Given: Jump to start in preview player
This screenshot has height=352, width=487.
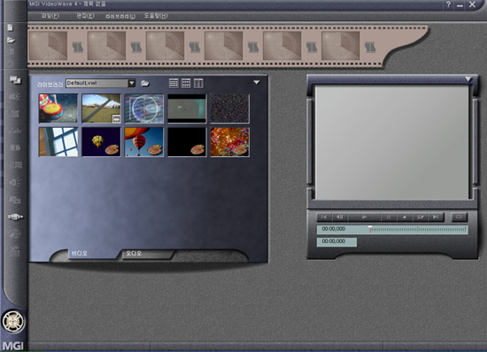Looking at the screenshot, I should [x=324, y=216].
